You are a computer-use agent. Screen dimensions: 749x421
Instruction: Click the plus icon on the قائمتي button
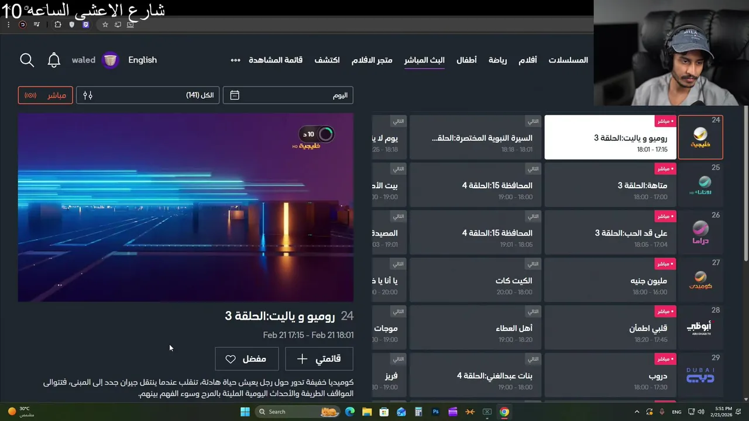pos(302,359)
